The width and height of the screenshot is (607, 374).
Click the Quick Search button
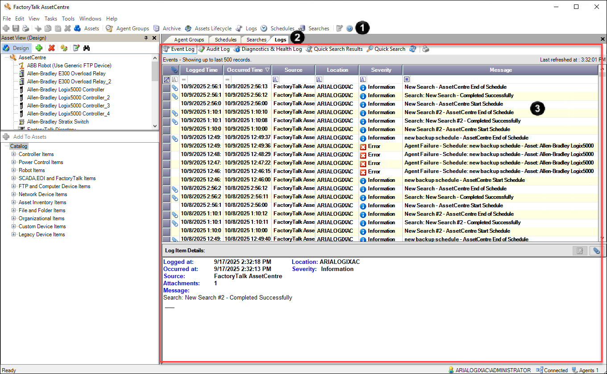[386, 49]
